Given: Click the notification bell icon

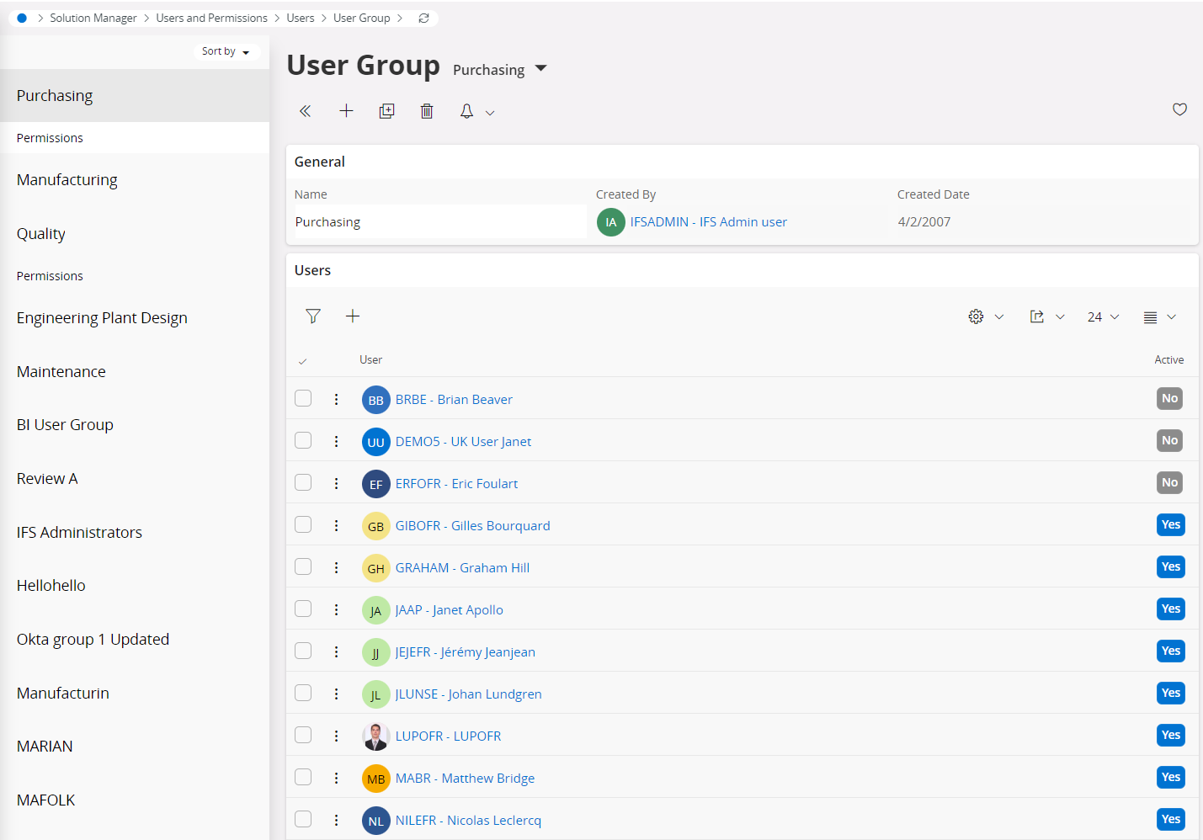Looking at the screenshot, I should (466, 111).
